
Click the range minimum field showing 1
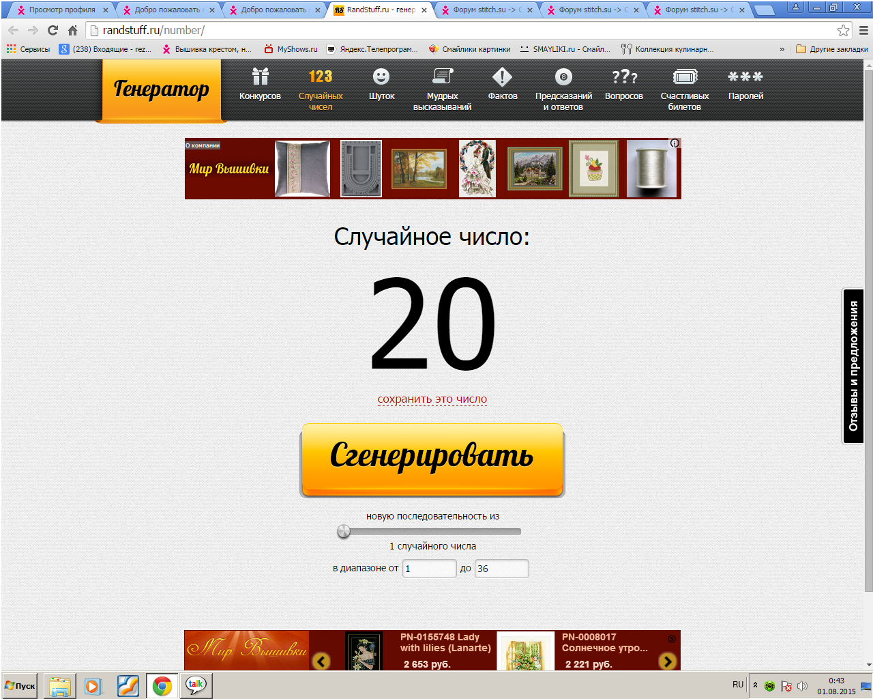click(x=429, y=569)
